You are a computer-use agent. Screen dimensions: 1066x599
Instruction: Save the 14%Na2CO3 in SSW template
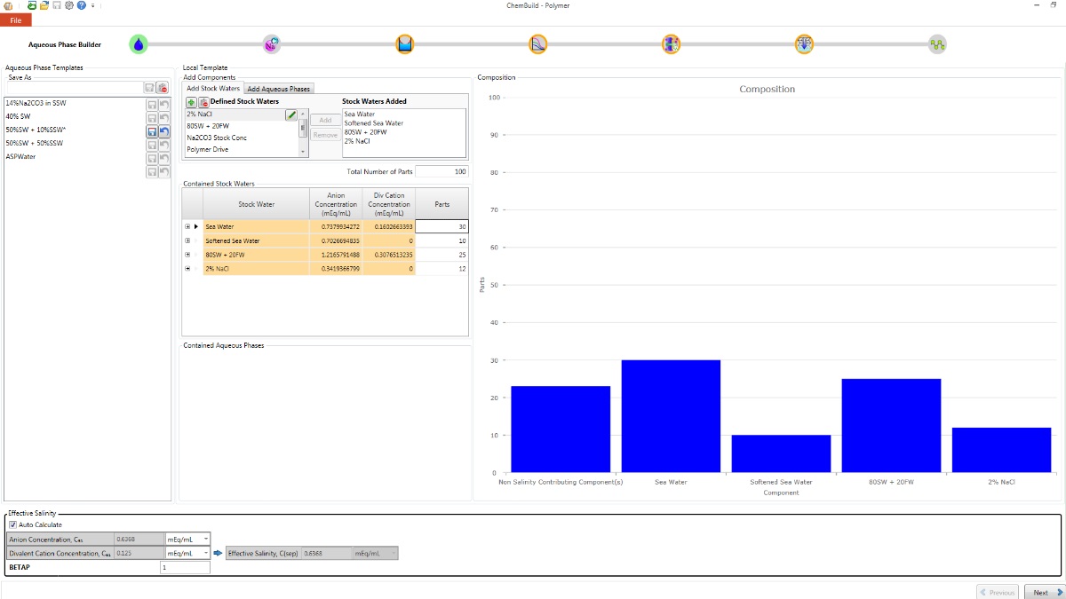click(152, 105)
